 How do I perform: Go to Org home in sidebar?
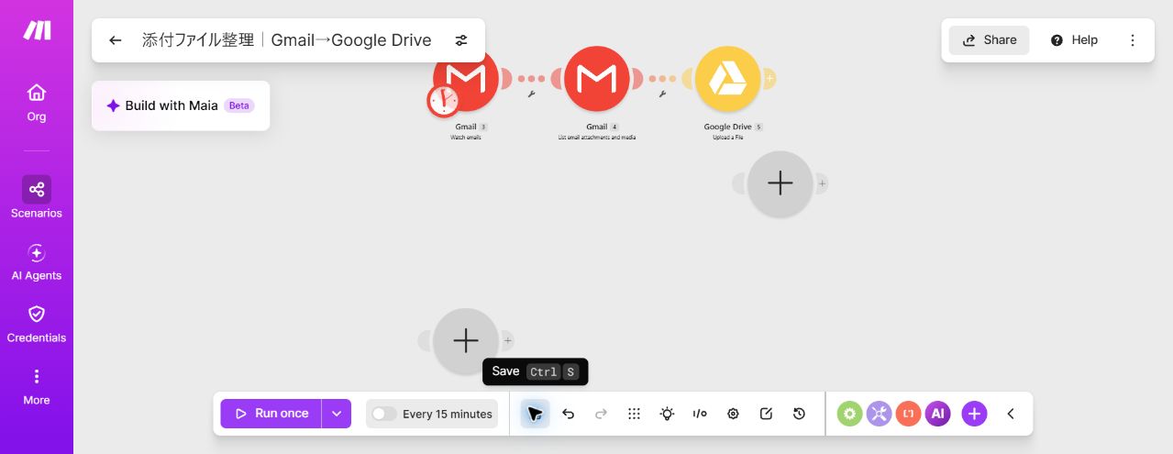(37, 103)
